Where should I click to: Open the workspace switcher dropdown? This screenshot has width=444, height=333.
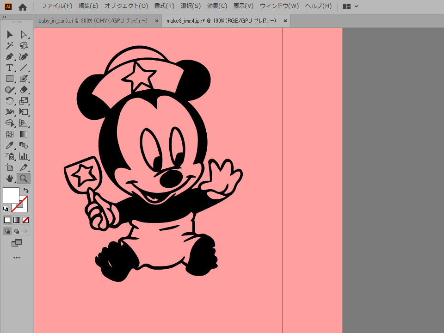(350, 6)
